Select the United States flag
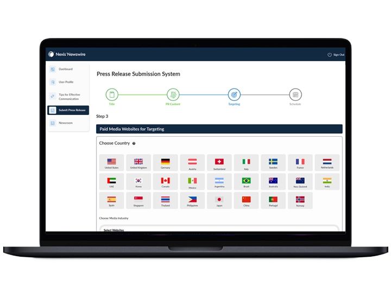Image resolution: width=391 pixels, height=293 pixels. point(111,162)
